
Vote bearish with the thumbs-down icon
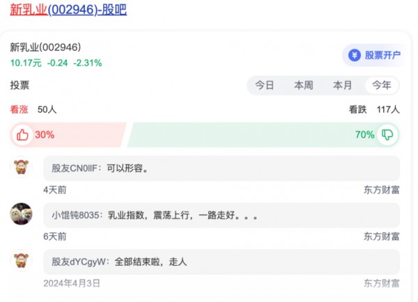387,135
